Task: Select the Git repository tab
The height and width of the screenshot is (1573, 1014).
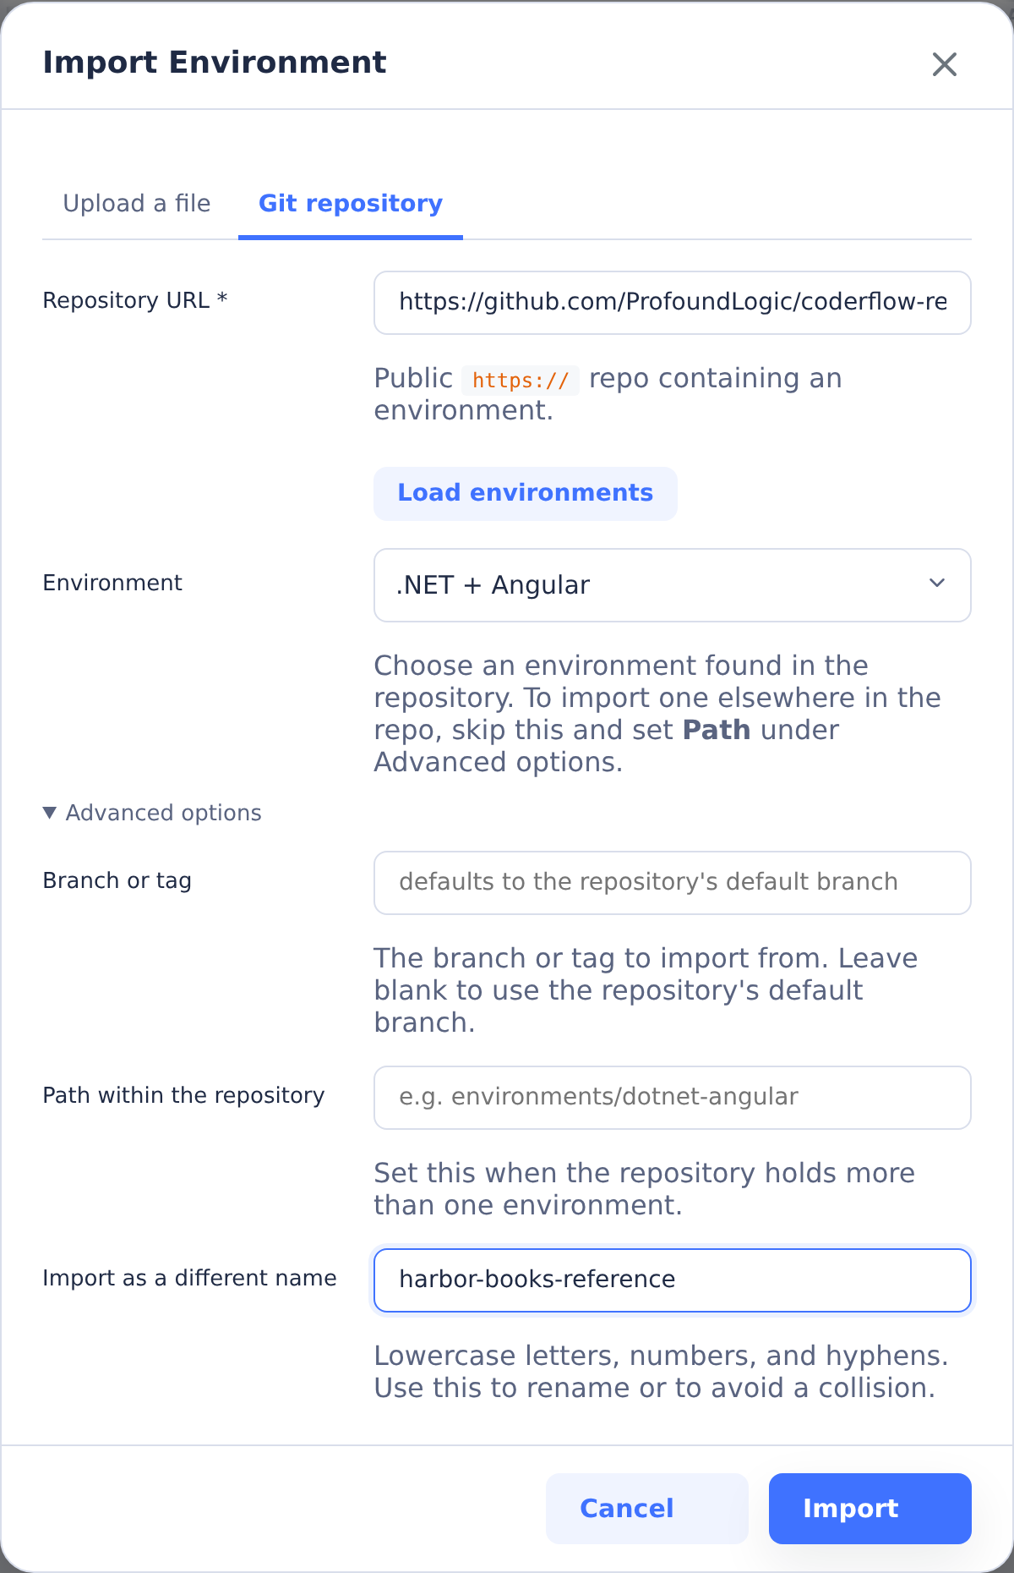Action: 351,204
